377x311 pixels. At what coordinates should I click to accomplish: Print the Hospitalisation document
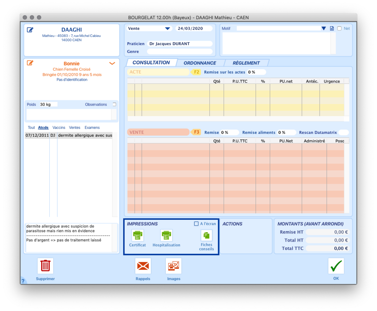(x=166, y=236)
